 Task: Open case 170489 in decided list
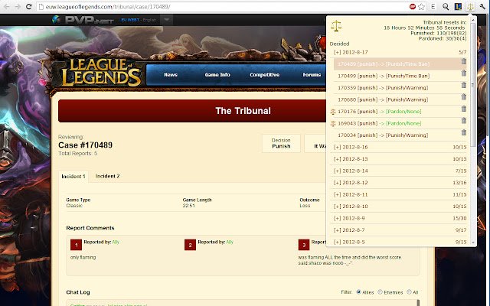click(x=384, y=64)
